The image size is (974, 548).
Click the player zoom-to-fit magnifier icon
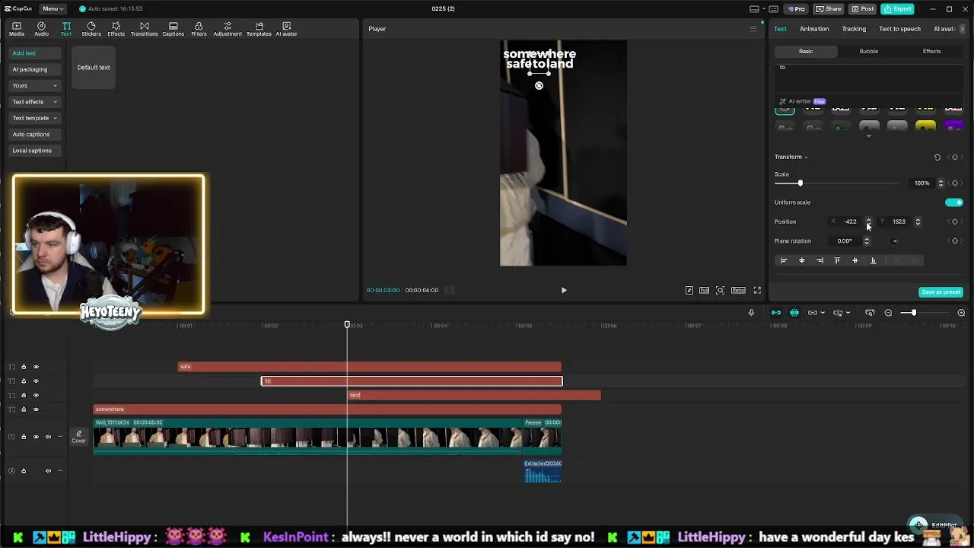coord(720,290)
